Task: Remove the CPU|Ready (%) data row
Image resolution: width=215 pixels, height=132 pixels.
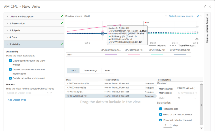Action: point(149,92)
